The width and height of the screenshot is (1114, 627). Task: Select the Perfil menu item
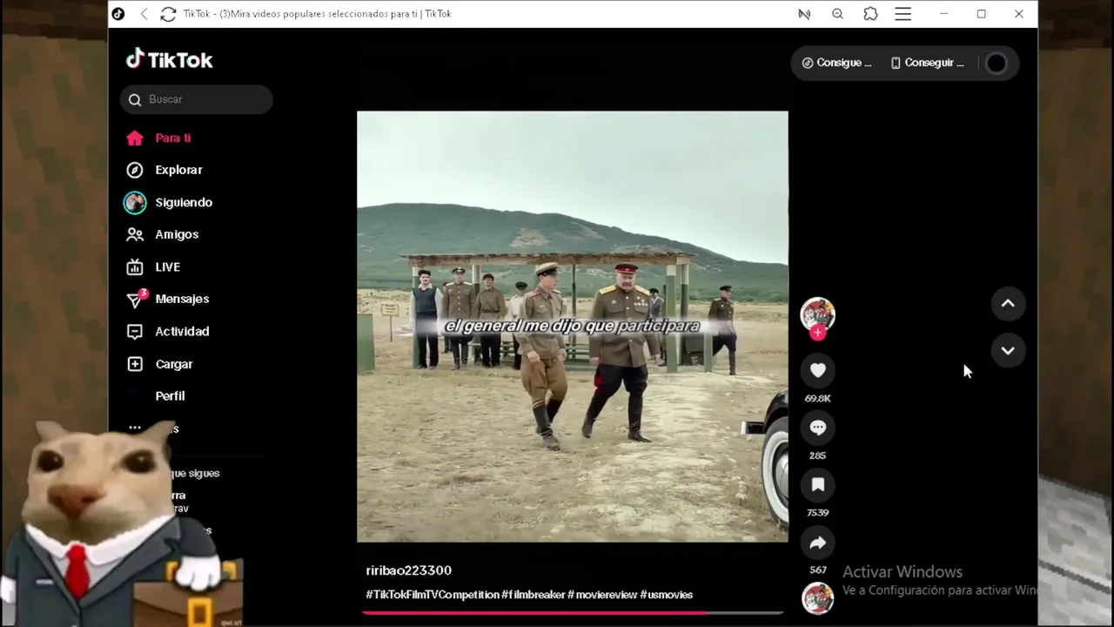pos(170,395)
